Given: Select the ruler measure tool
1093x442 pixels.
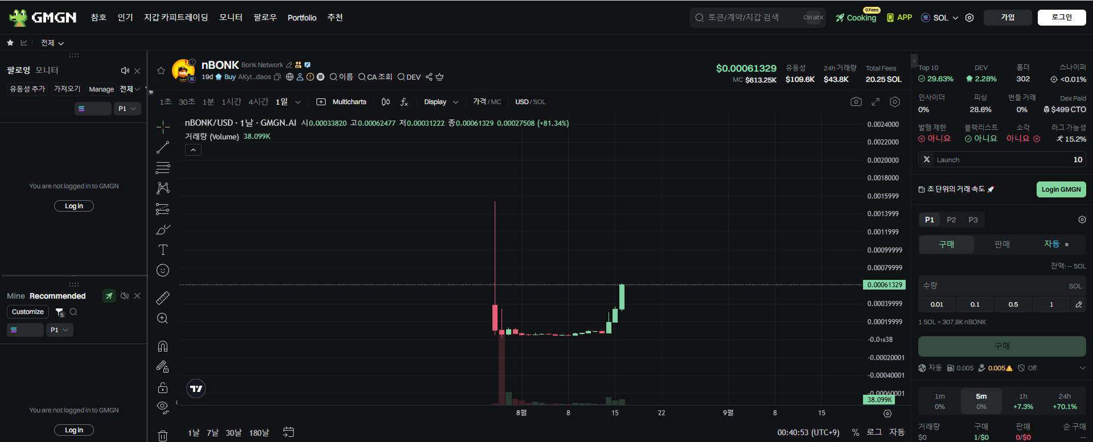Looking at the screenshot, I should click(163, 298).
